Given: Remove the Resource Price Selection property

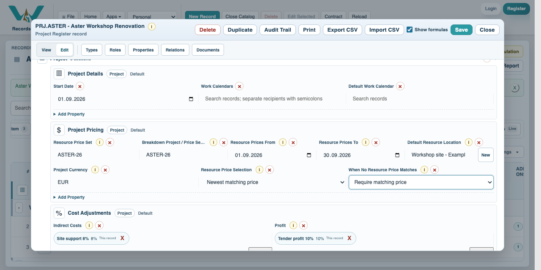Looking at the screenshot, I should [270, 170].
